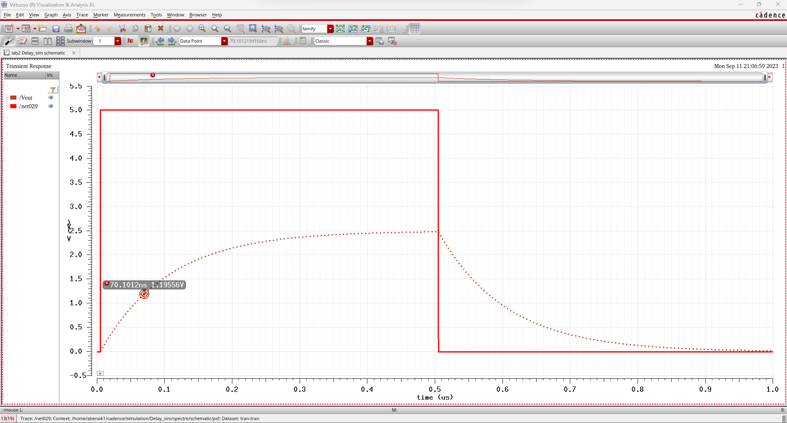Expand the small arrow at graph bottom-left

(x=100, y=373)
